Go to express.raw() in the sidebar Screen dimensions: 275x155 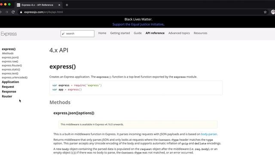pyautogui.click(x=10, y=61)
